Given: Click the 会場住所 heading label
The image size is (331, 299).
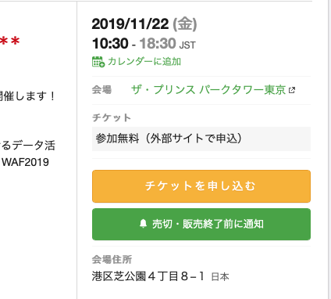Looking at the screenshot, I should pos(112,260).
